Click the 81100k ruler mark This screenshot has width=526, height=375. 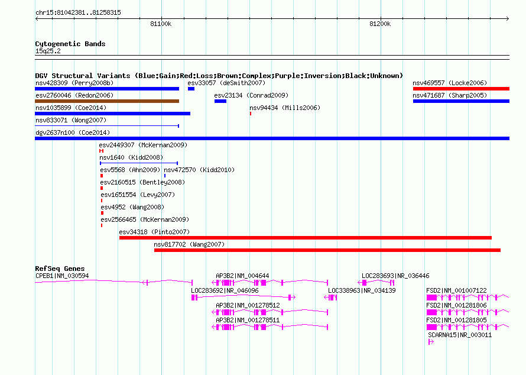(x=161, y=24)
